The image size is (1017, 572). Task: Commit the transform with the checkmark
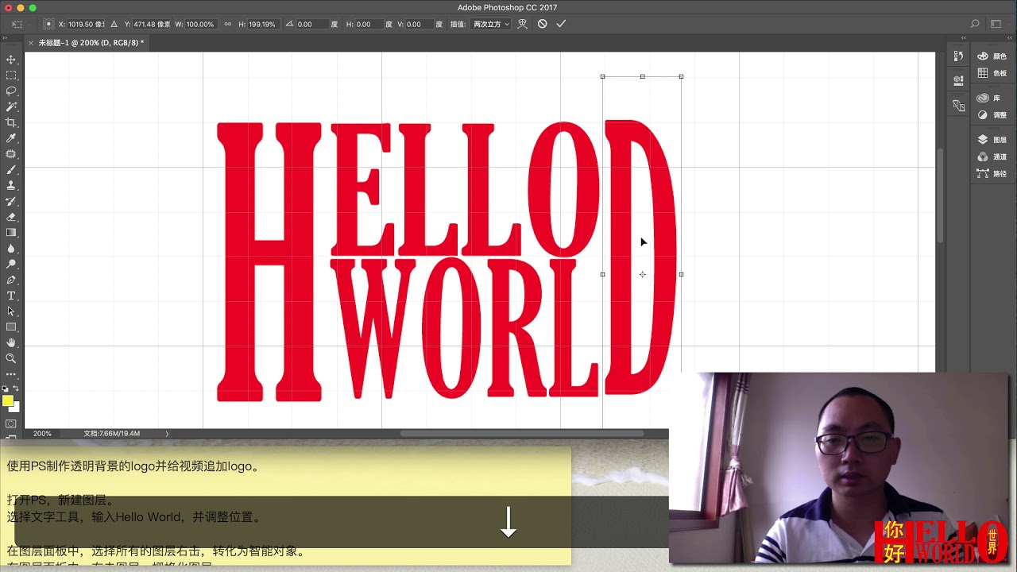(x=561, y=24)
